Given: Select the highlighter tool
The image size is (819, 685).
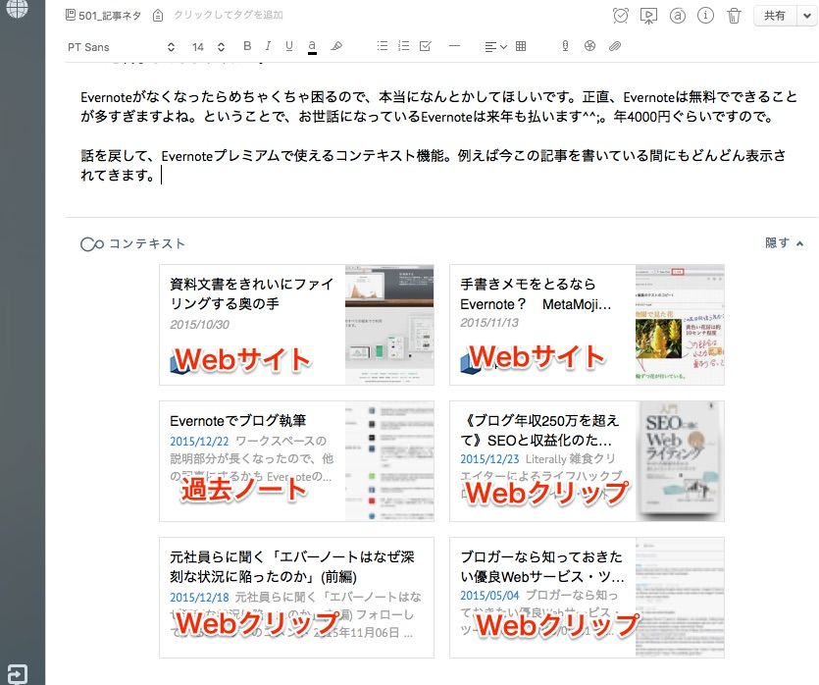Looking at the screenshot, I should click(x=336, y=46).
